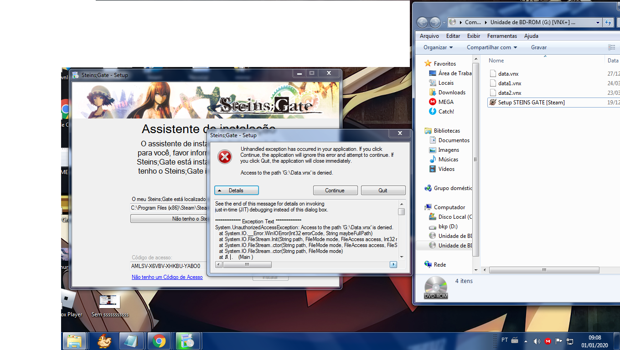The image size is (620, 350).
Task: Open 'Não tenho um Código de Acesso' link
Action: pos(167,277)
